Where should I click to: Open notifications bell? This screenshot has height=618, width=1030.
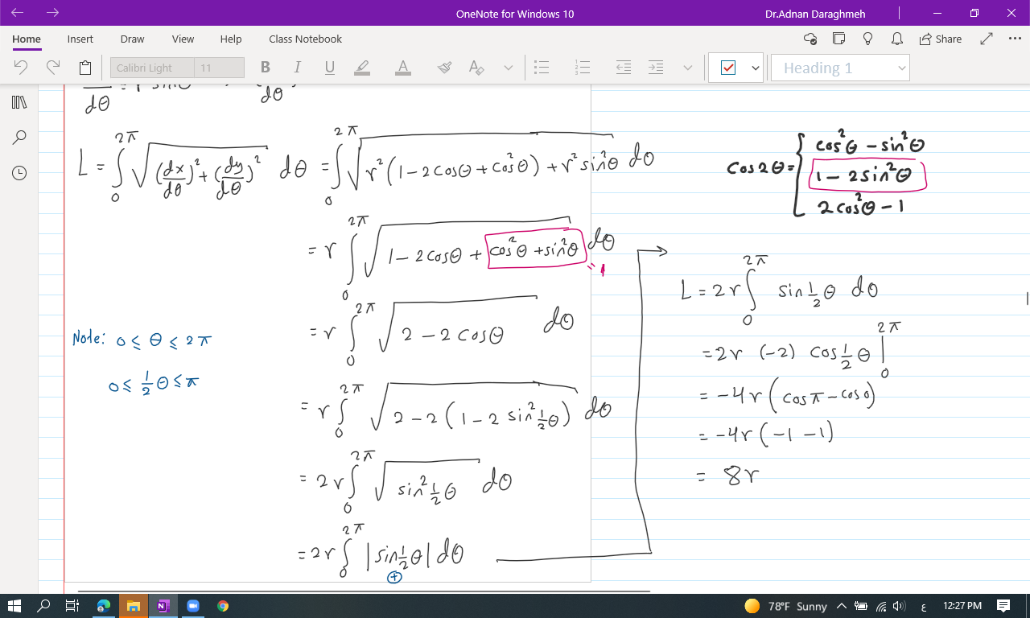[x=897, y=39]
